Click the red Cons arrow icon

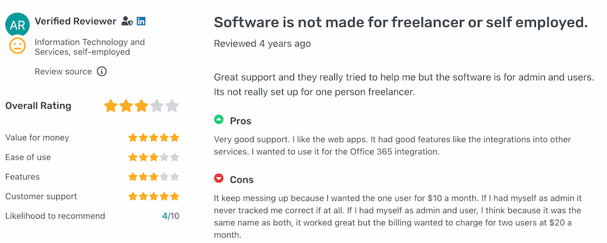(x=219, y=179)
